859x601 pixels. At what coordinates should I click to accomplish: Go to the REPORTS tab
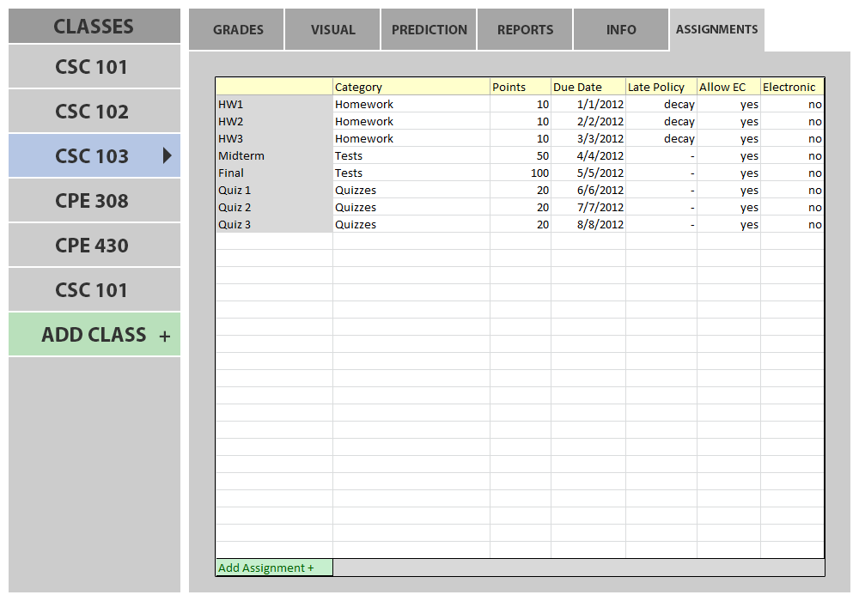525,30
